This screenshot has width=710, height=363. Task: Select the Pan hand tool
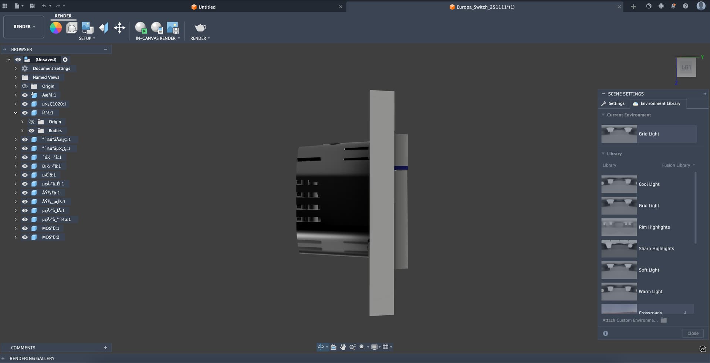343,347
